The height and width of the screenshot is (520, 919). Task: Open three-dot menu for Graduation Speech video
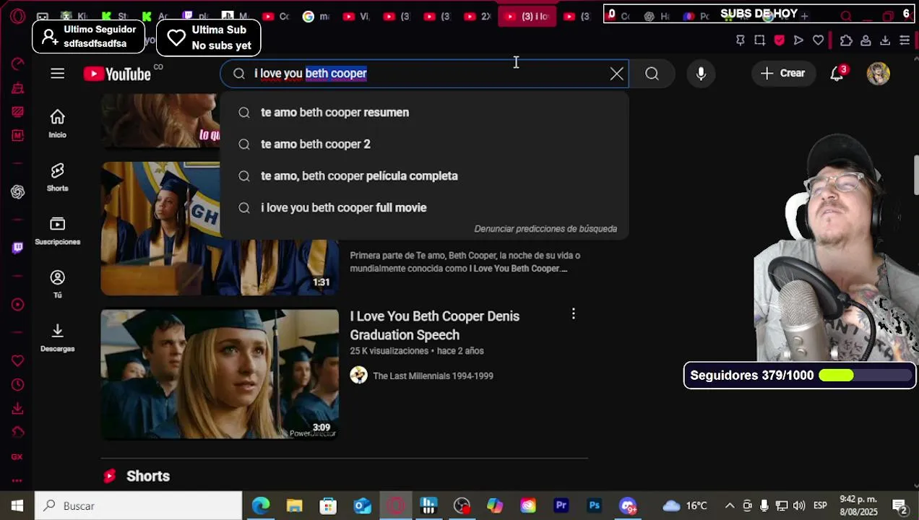574,314
